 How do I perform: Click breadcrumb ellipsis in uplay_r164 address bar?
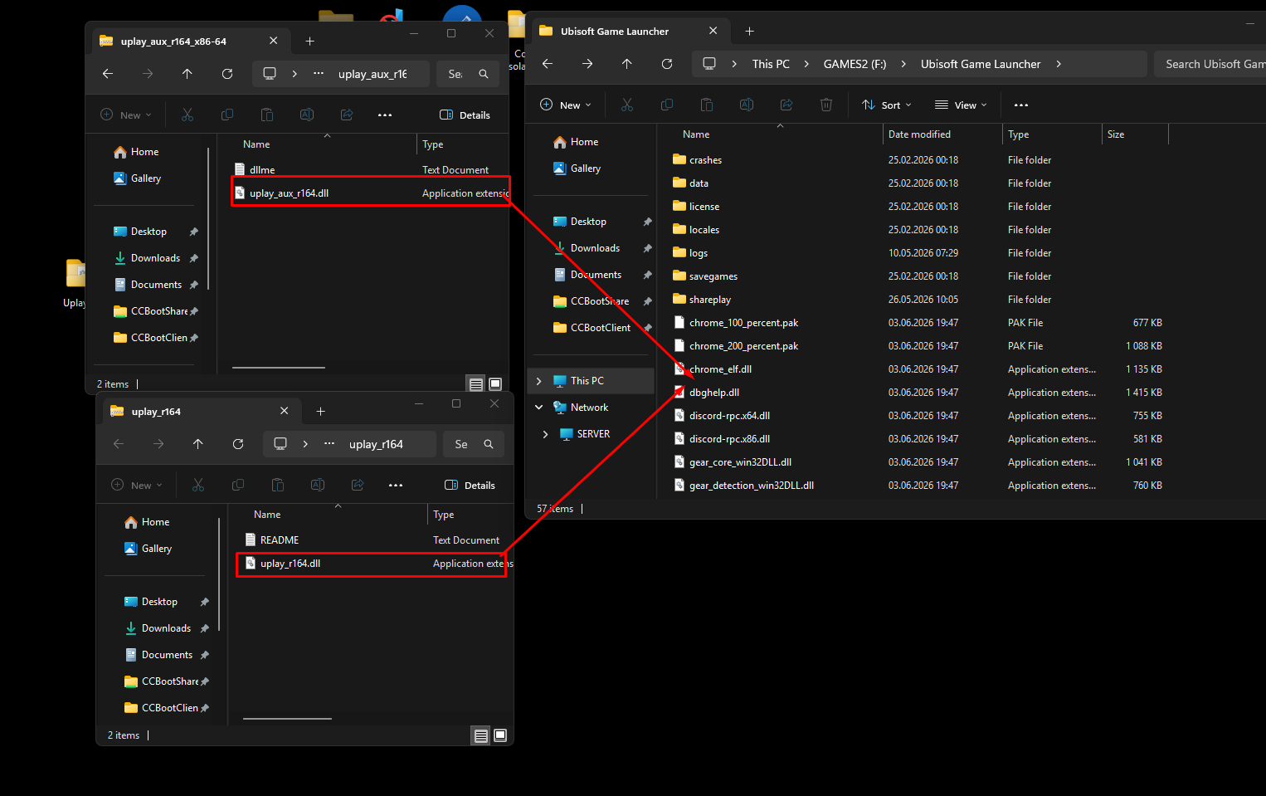329,444
